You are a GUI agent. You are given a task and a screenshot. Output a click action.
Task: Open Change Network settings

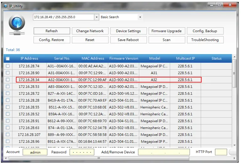[90, 31]
